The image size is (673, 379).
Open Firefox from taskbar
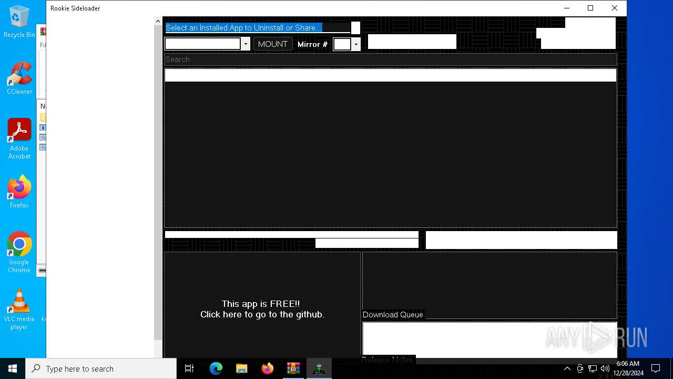point(267,368)
